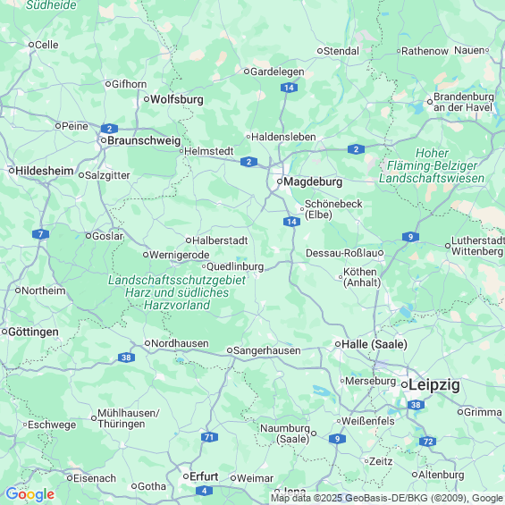Select the Stendal town marker

(x=320, y=51)
